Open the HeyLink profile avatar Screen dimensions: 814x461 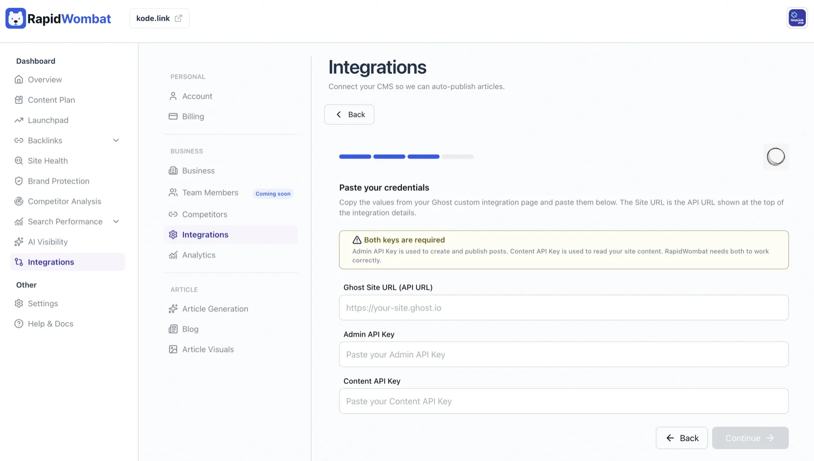[797, 18]
